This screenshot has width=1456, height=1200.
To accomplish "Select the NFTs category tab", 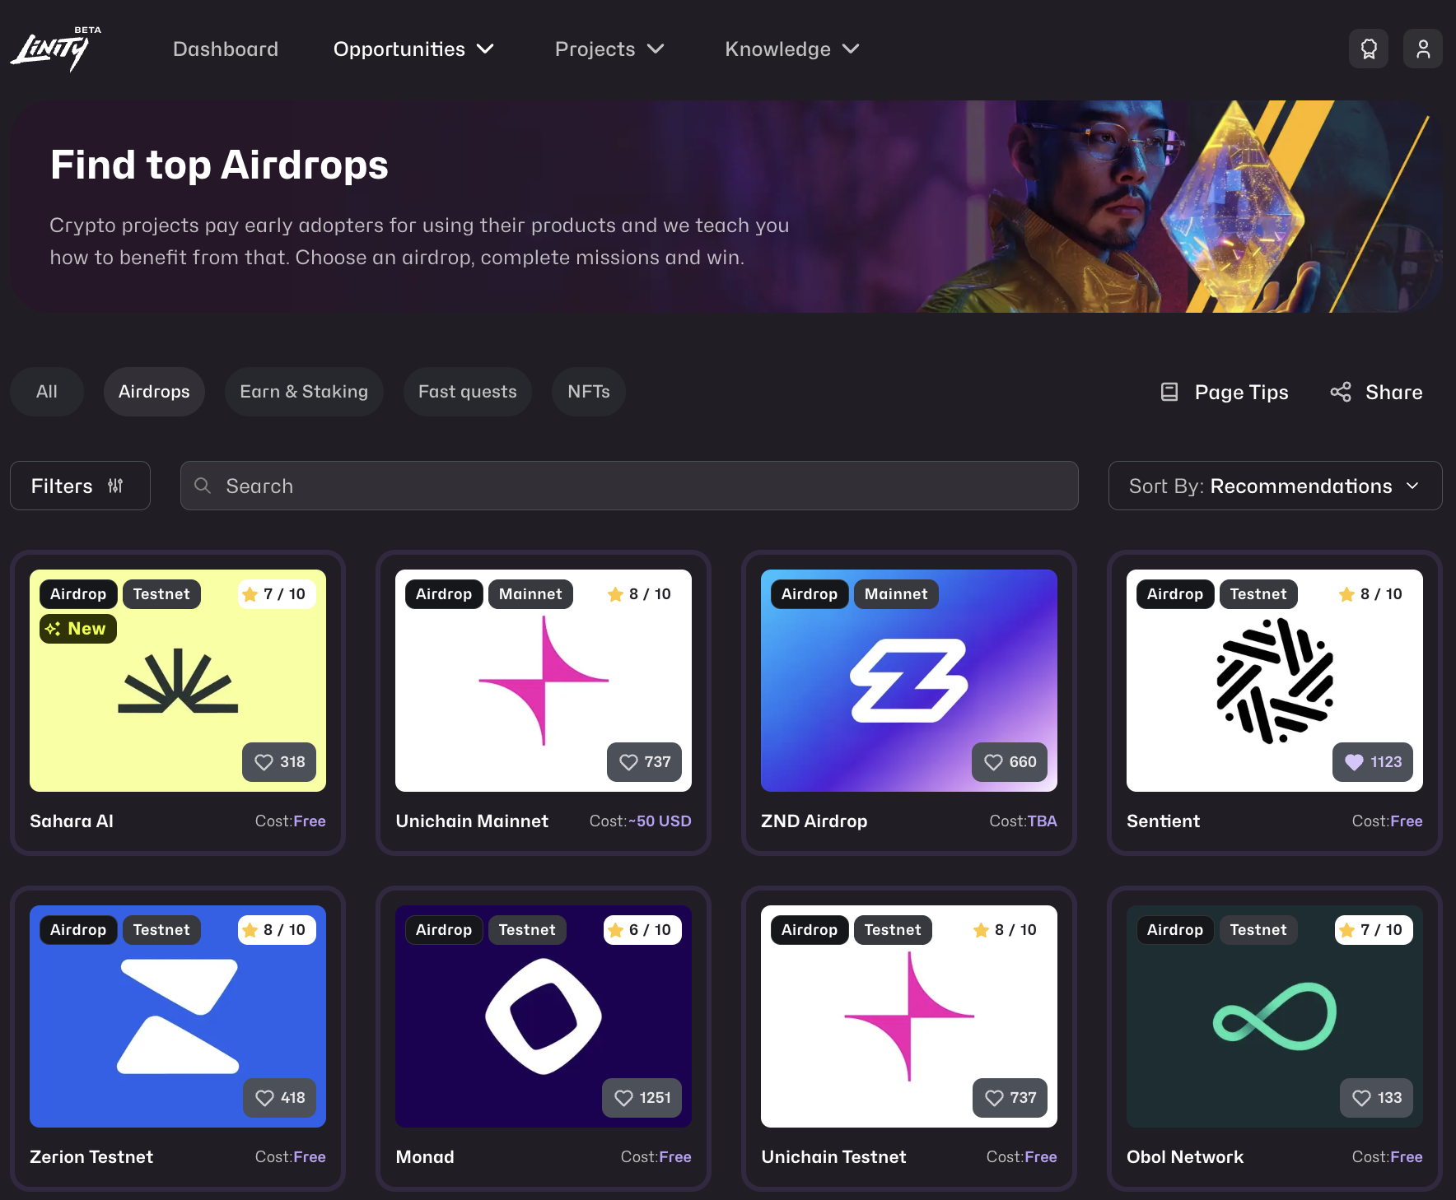I will coord(588,392).
